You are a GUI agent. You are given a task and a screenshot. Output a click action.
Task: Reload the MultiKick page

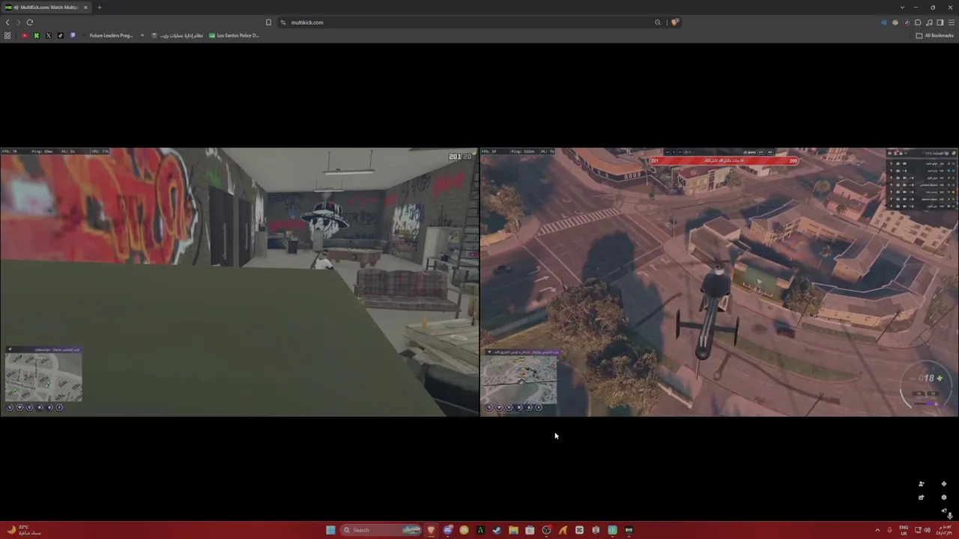(30, 22)
